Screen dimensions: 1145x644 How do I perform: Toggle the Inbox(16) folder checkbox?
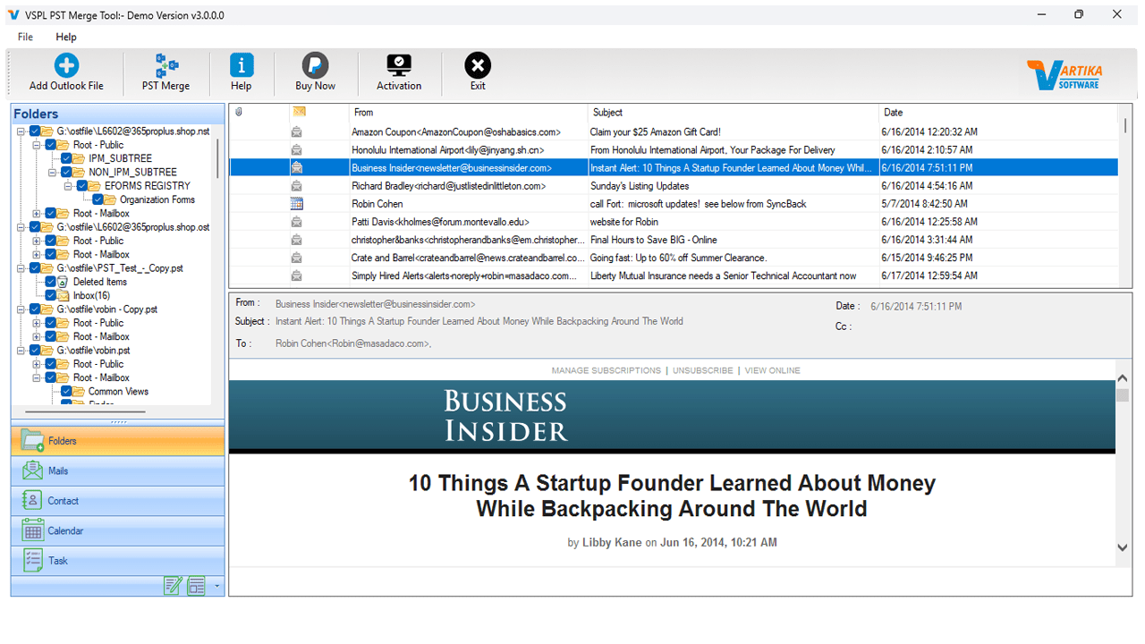point(51,295)
